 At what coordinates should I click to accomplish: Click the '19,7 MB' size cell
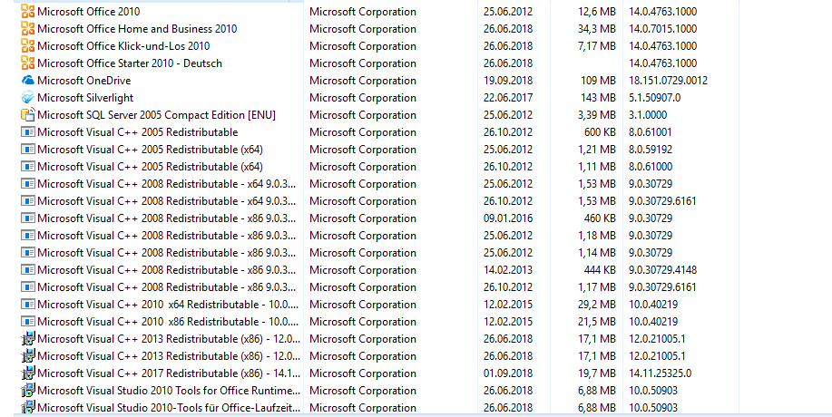pyautogui.click(x=597, y=373)
